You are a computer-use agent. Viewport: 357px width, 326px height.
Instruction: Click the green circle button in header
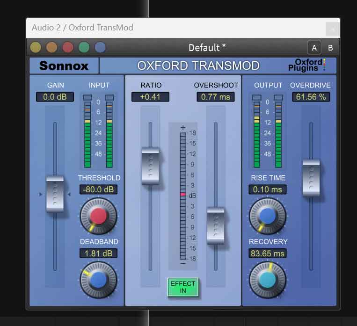84,47
